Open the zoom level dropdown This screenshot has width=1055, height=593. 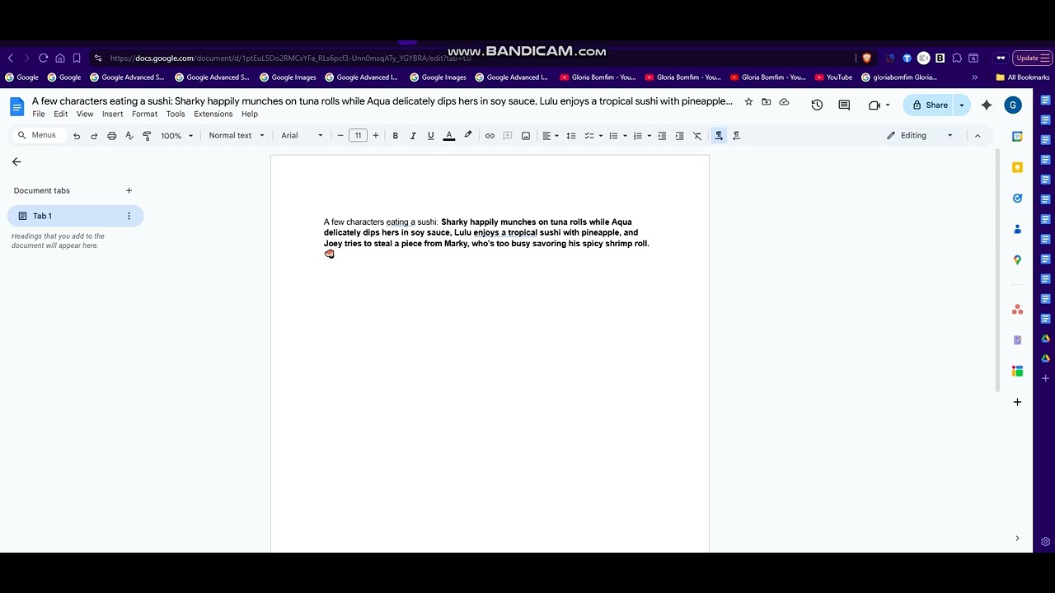(177, 136)
